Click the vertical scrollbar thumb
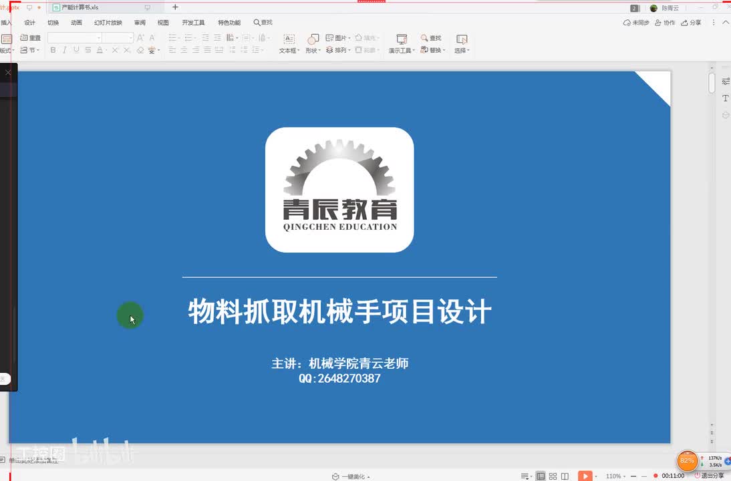The image size is (731, 481). pyautogui.click(x=712, y=83)
